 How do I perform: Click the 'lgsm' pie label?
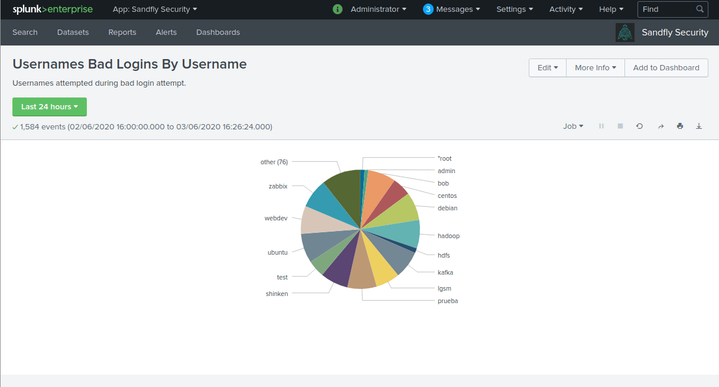tap(444, 288)
